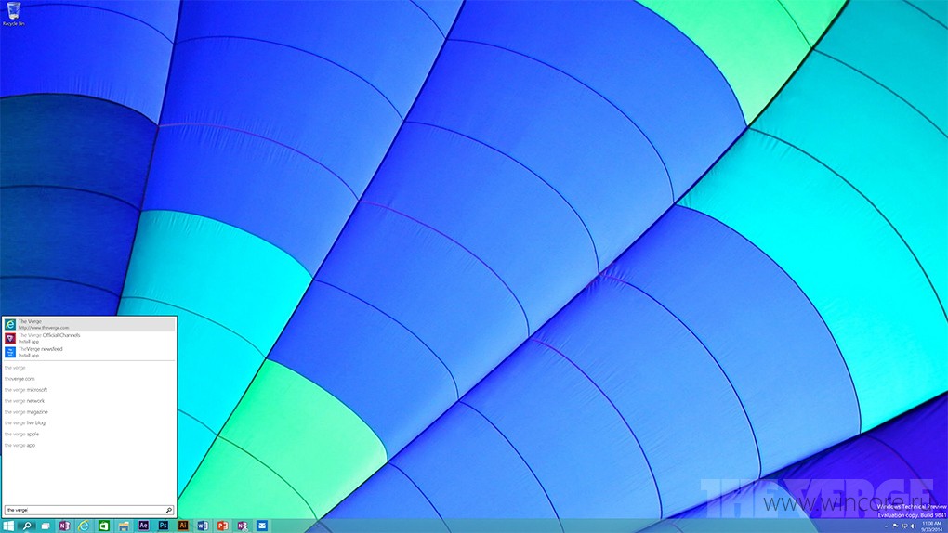Choose the verge microsoft suggestion
The height and width of the screenshot is (533, 948).
click(x=26, y=390)
